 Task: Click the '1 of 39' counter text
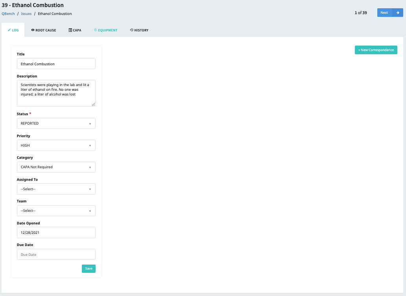click(361, 13)
